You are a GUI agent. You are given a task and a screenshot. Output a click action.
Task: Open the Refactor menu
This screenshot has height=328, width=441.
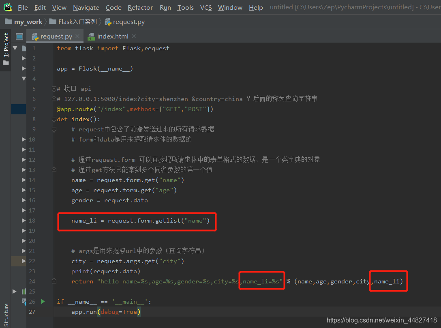pyautogui.click(x=140, y=8)
